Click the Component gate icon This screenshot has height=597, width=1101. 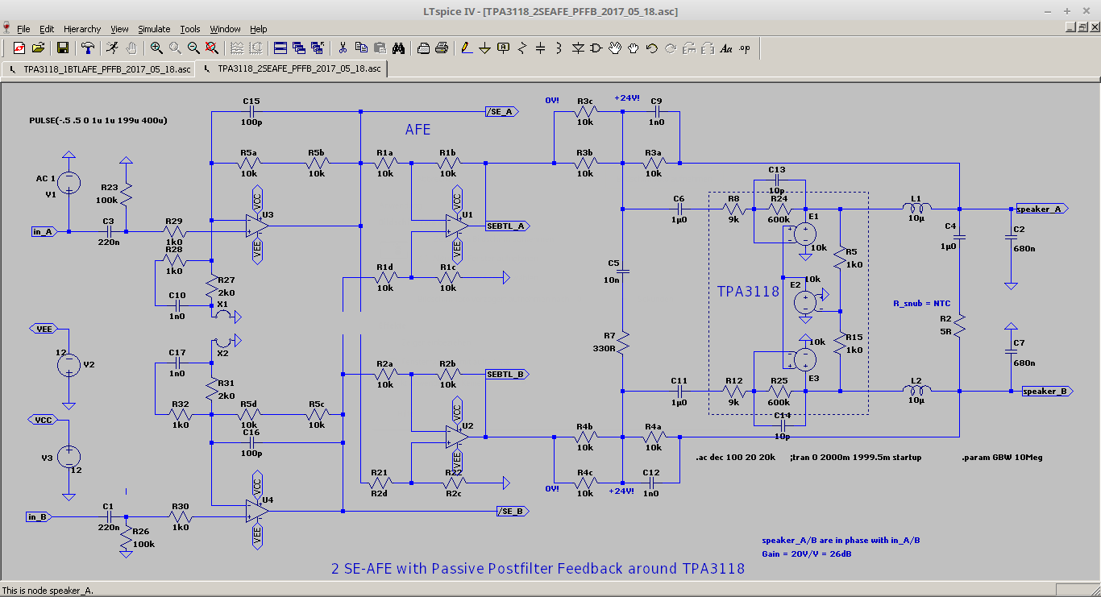(596, 48)
